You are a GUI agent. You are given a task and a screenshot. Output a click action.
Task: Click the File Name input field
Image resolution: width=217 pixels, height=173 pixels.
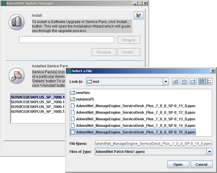[154, 144]
